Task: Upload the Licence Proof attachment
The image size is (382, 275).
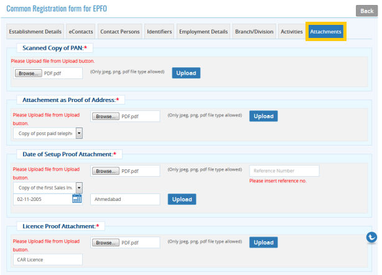Action: point(263,243)
